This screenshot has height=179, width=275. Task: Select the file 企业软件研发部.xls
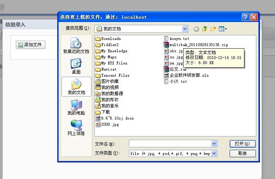pyautogui.click(x=189, y=75)
